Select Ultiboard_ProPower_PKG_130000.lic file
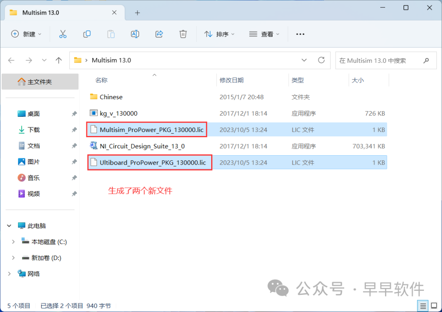 click(x=153, y=163)
